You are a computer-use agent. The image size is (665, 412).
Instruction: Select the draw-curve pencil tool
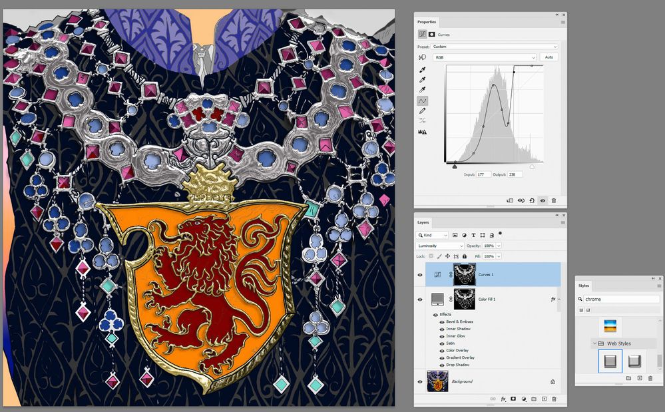422,110
